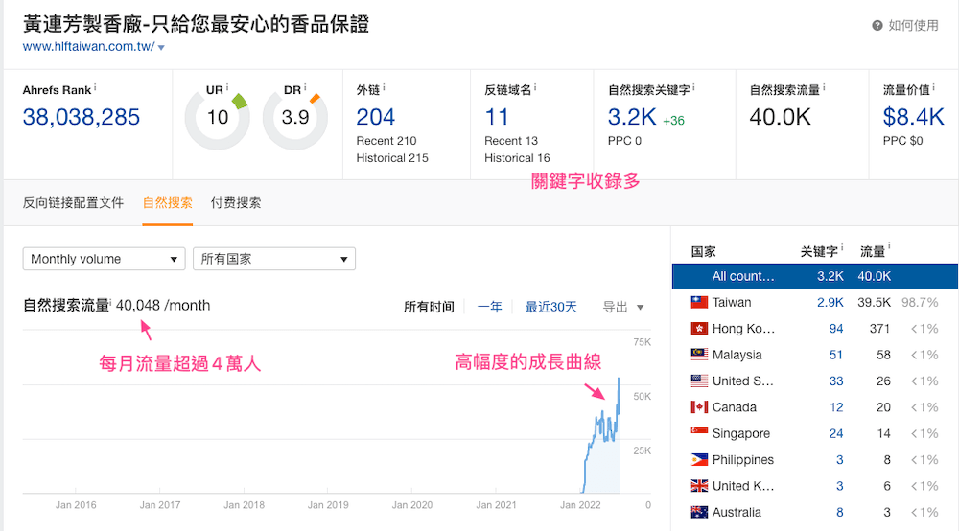Click the 自然搜索流量 info icon in header
The image size is (959, 531).
pos(824,87)
